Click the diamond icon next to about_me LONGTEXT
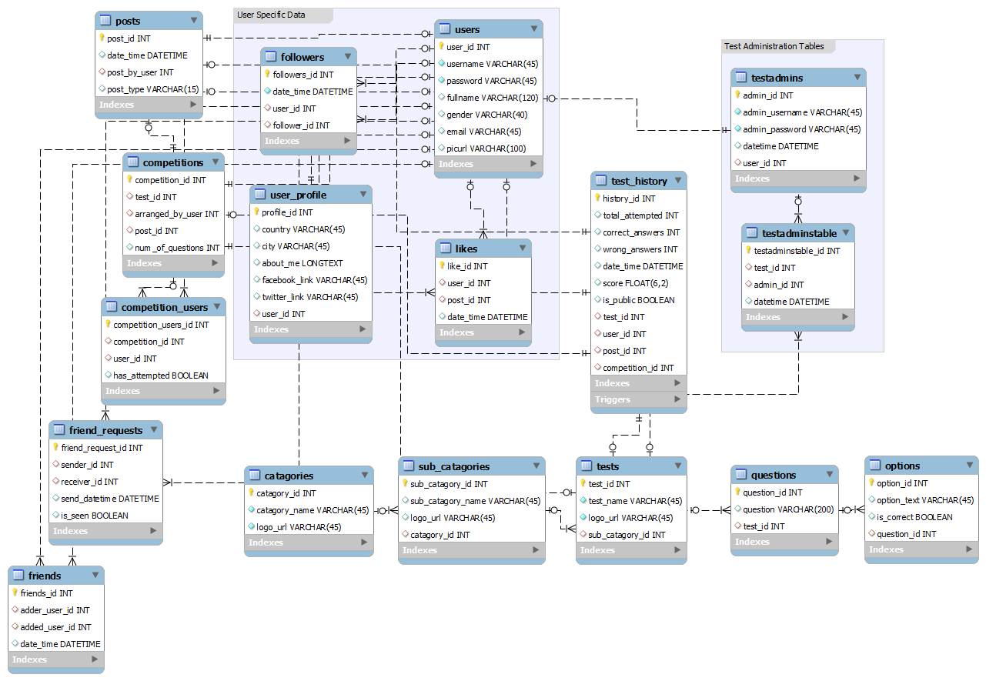 256,263
